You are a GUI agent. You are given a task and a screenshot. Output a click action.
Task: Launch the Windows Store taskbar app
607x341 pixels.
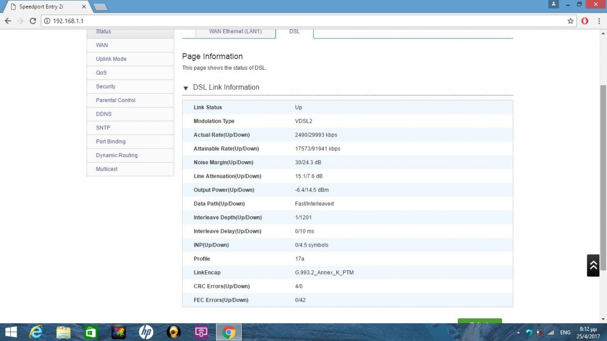[x=91, y=332]
